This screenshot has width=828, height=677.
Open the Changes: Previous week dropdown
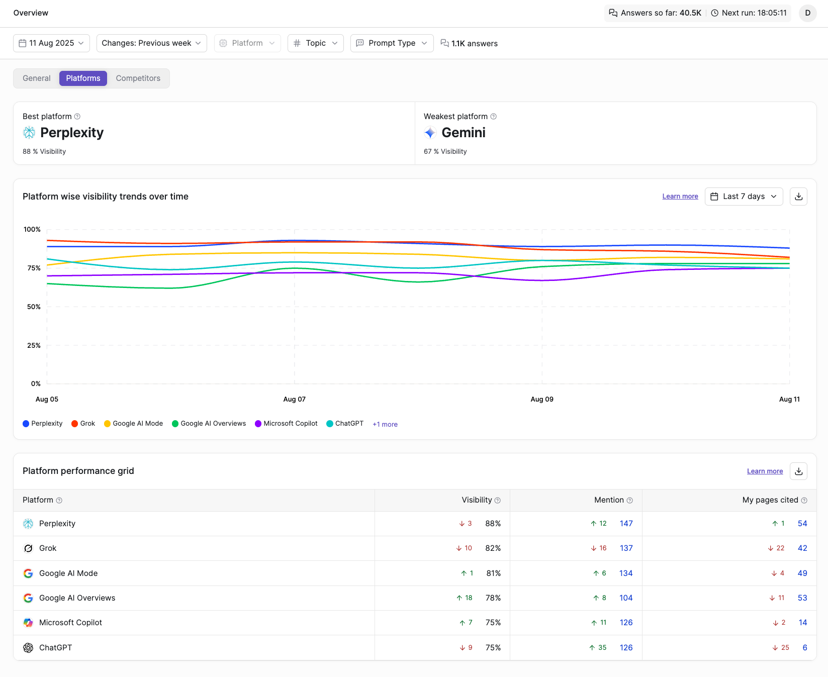[152, 43]
